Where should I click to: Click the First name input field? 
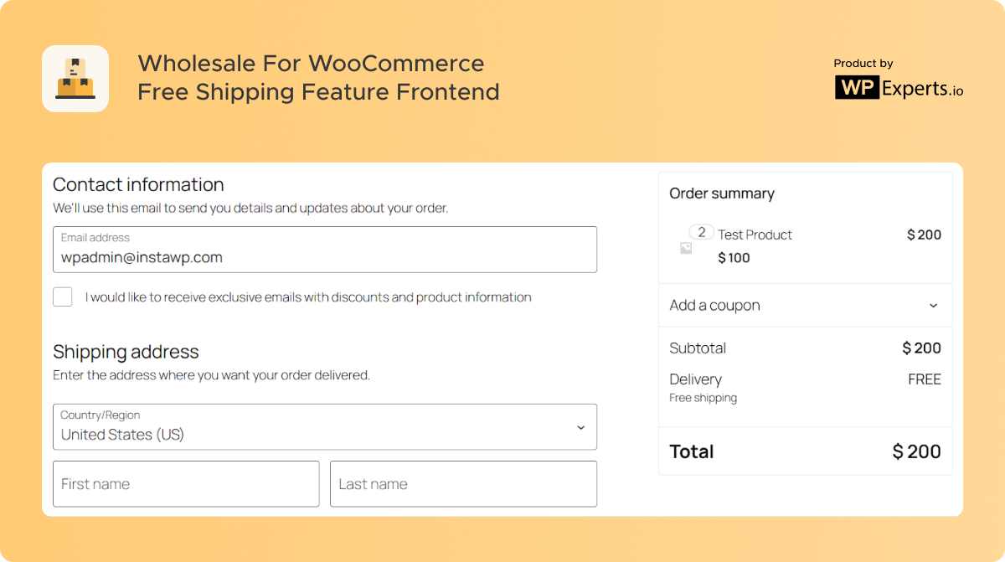coord(186,484)
